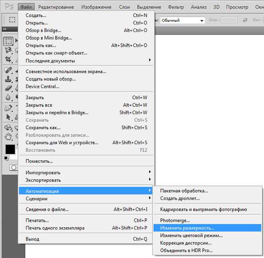Open the Редактирование menu
This screenshot has width=264, height=258.
(x=56, y=7)
